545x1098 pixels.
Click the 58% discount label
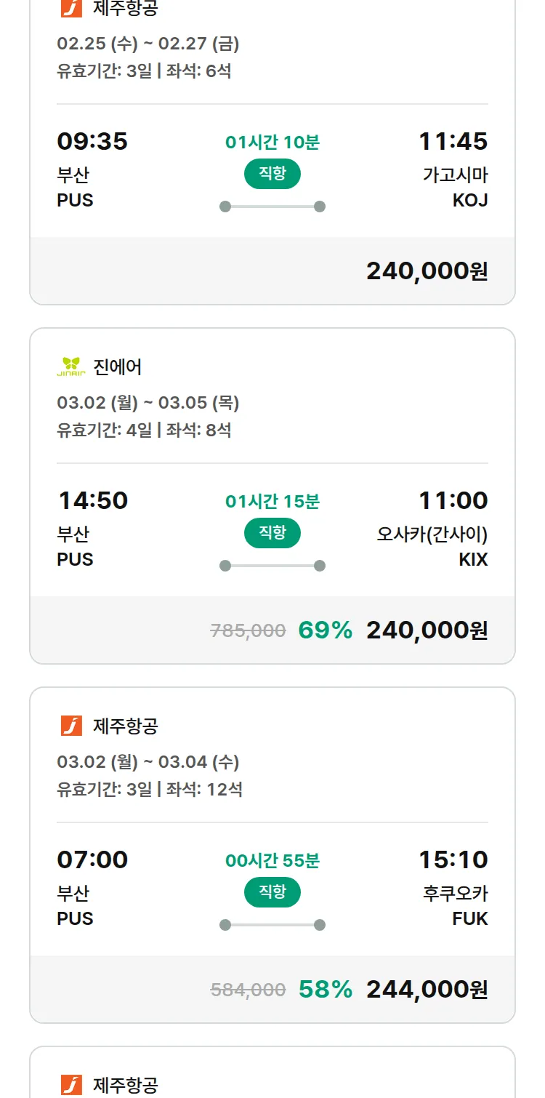[325, 989]
